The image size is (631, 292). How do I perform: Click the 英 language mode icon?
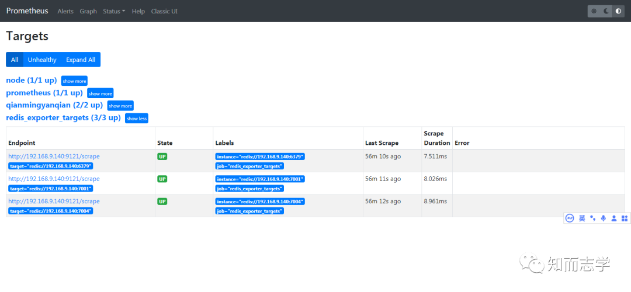pos(582,218)
